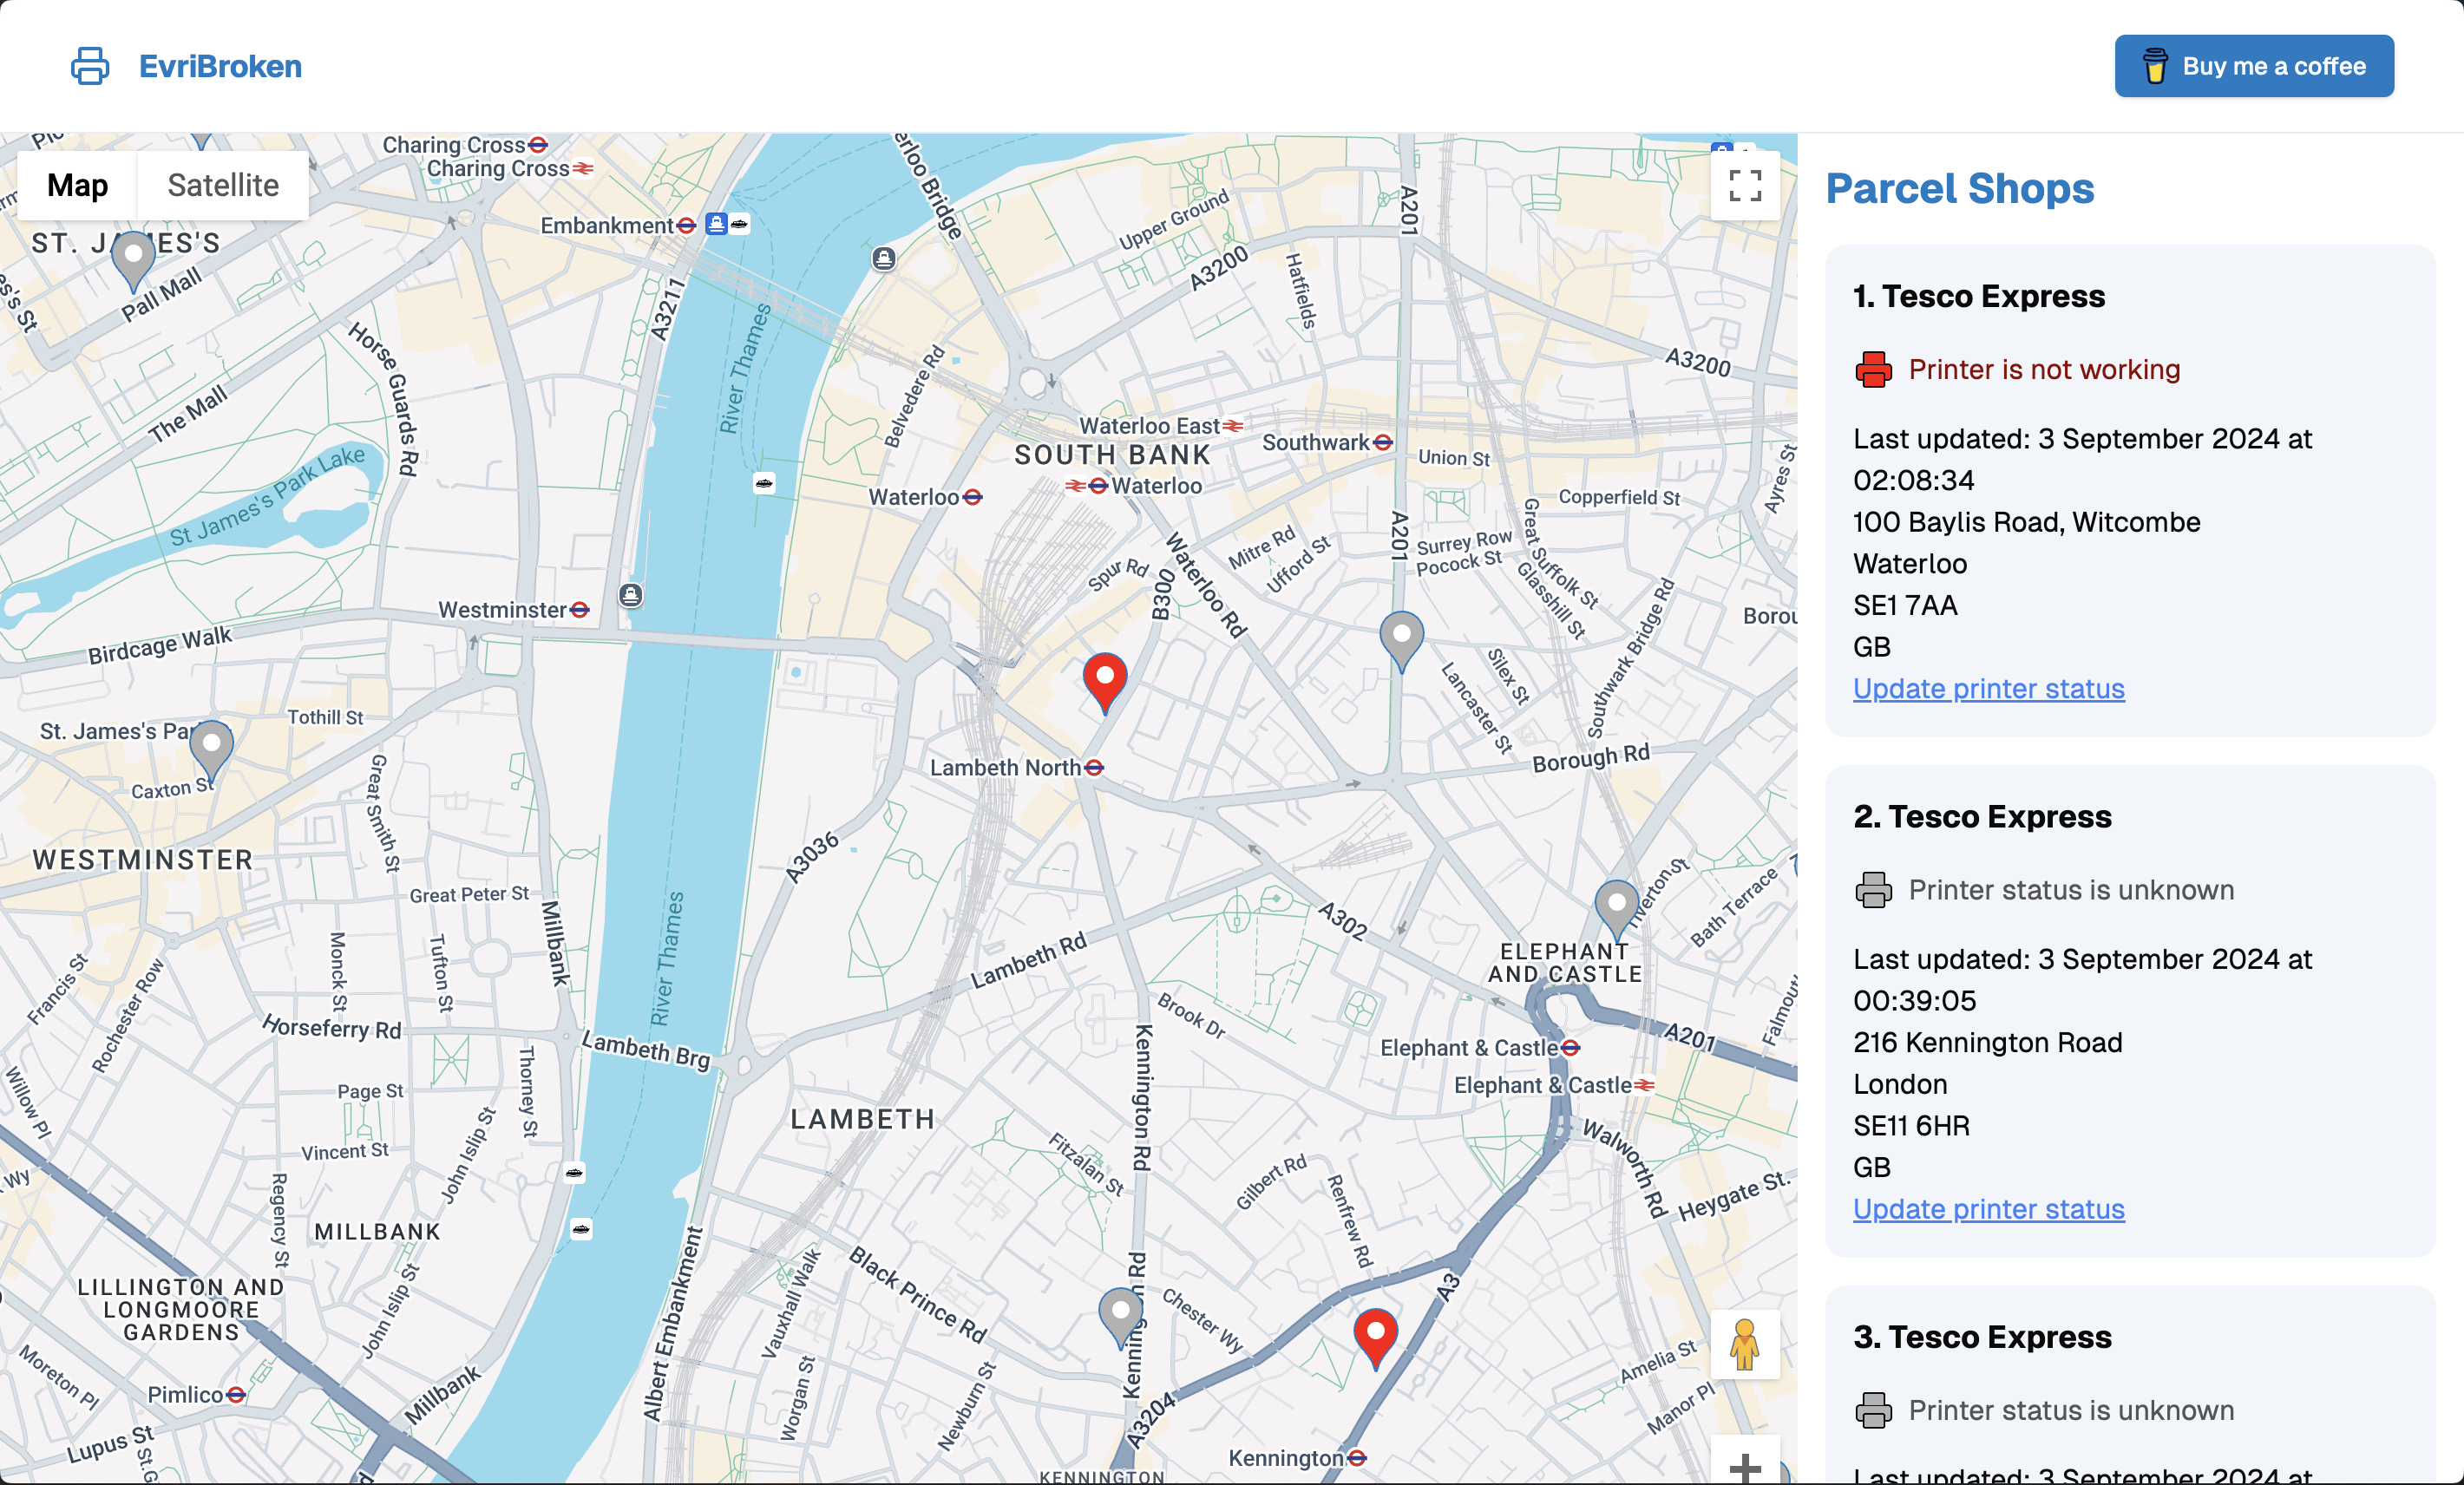Click shop 2 'Printer status is unknown' text
The image size is (2464, 1485).
pyautogui.click(x=2071, y=890)
